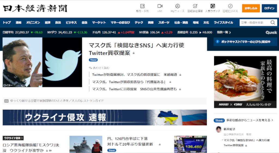Click the 126.450 exchange rate board thumbnail
This screenshot has height=153, width=279.
[190, 144]
